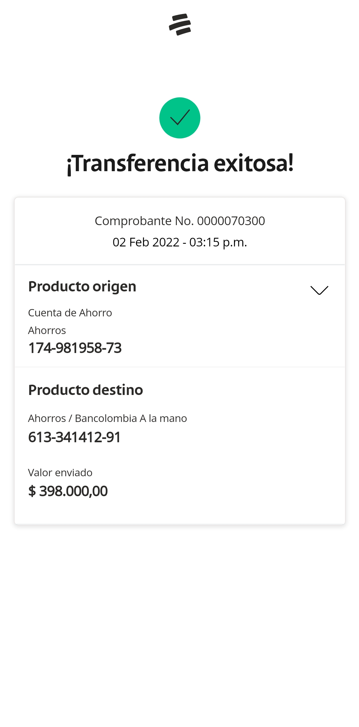Click the Cuenta de Ahorro label
This screenshot has width=359, height=727.
[70, 313]
